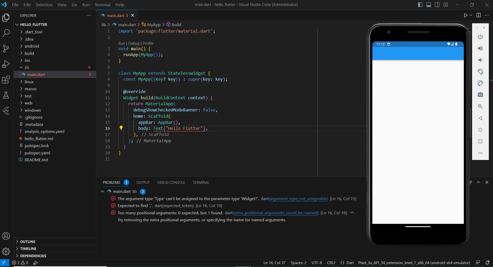493x267 pixels.
Task: Open the Run and Debug view
Action: 6,64
